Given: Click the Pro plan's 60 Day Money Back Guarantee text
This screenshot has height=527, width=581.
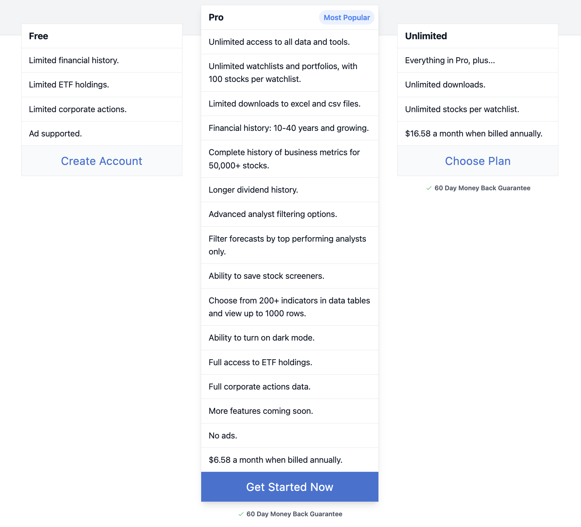Looking at the screenshot, I should [x=294, y=514].
